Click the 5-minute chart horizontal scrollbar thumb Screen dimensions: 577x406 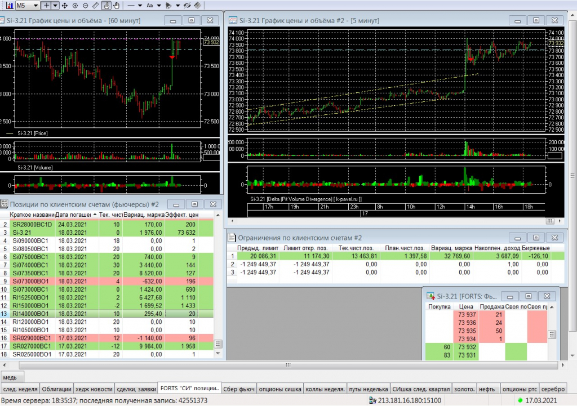pos(550,221)
